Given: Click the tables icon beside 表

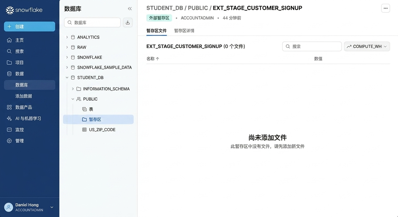Looking at the screenshot, I should 84,109.
